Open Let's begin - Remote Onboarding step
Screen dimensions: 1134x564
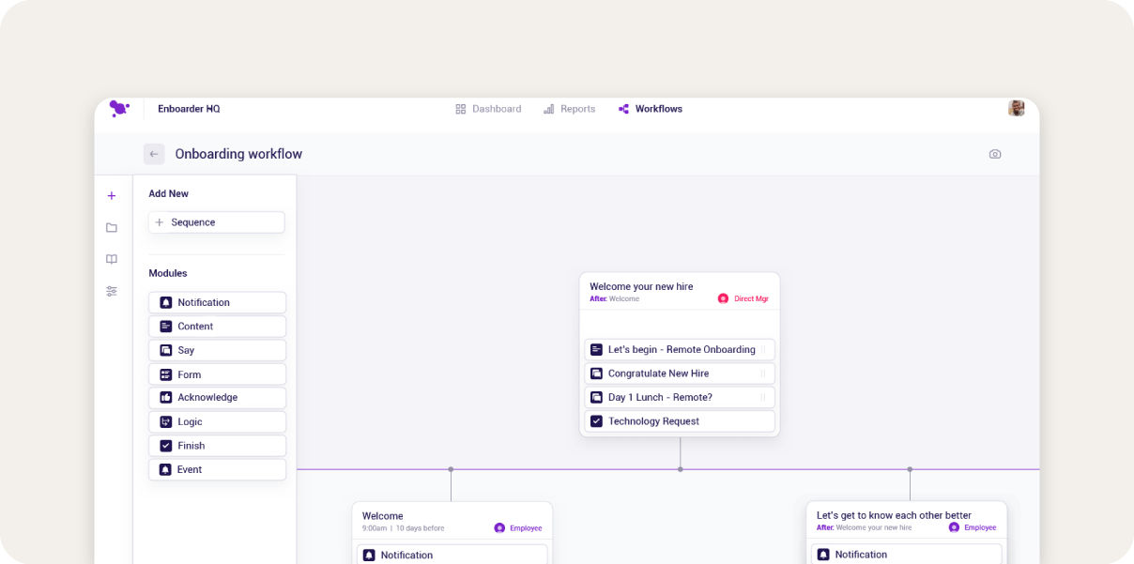point(680,349)
